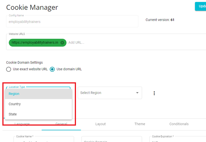Select the Use domain URL radio
This screenshot has width=206, height=142.
click(52, 69)
